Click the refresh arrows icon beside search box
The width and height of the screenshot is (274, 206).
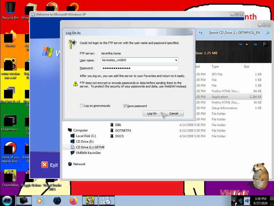[x=201, y=33]
